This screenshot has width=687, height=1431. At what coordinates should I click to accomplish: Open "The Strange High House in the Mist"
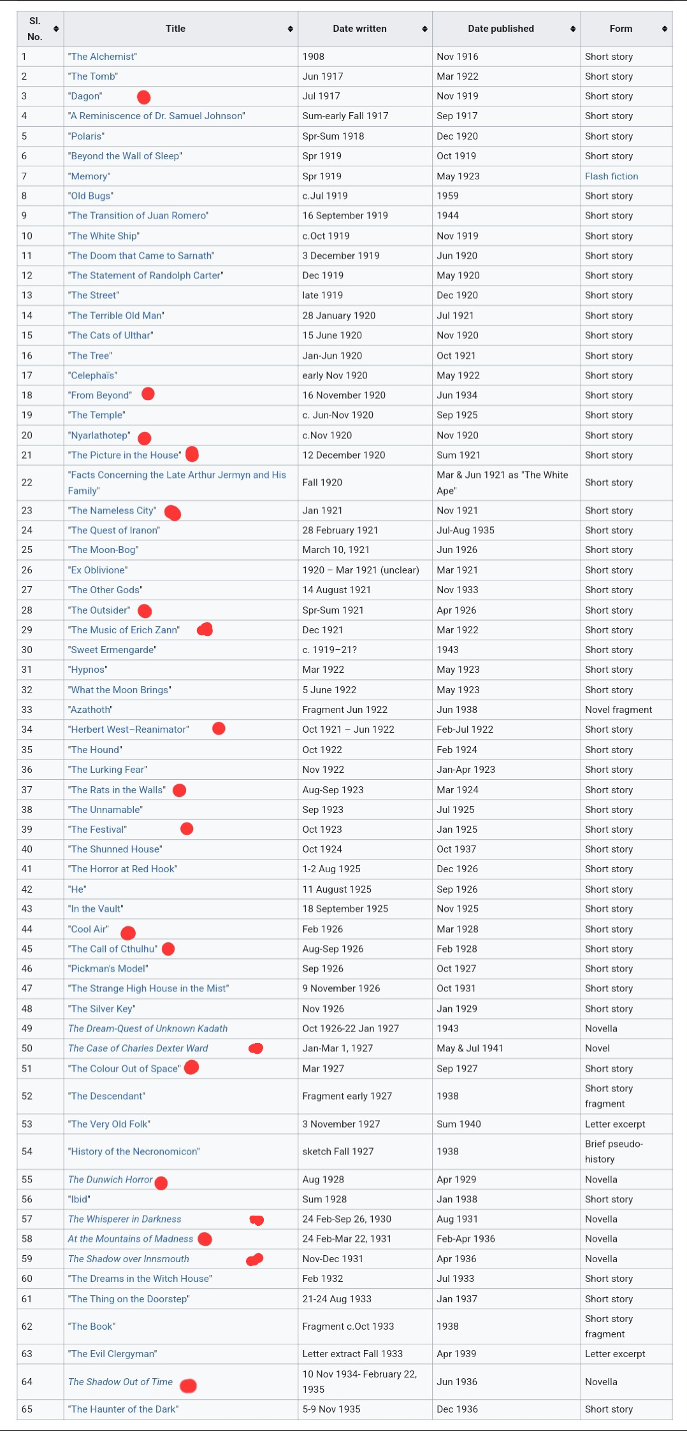point(148,989)
